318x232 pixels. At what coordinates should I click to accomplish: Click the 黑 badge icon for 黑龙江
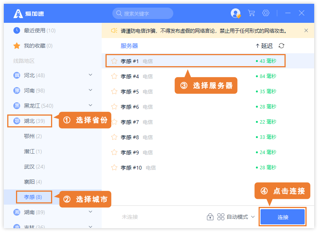click(17, 106)
